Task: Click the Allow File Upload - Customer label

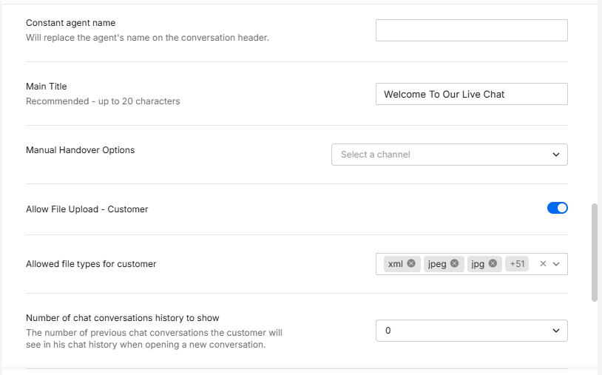Action: point(87,209)
